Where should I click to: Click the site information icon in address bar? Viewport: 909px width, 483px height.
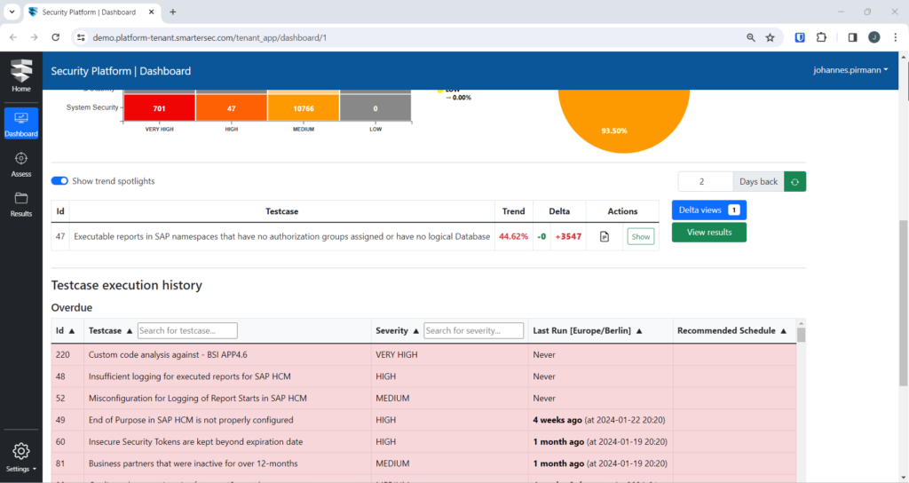coord(81,37)
